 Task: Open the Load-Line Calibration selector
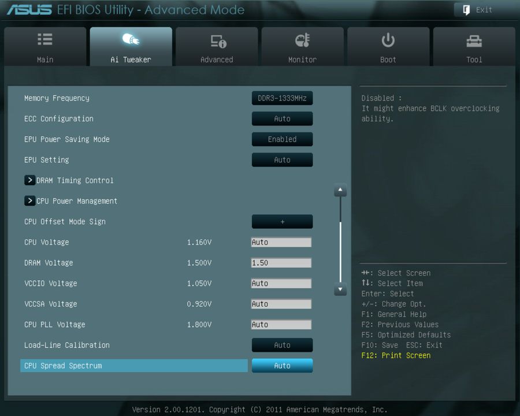282,345
